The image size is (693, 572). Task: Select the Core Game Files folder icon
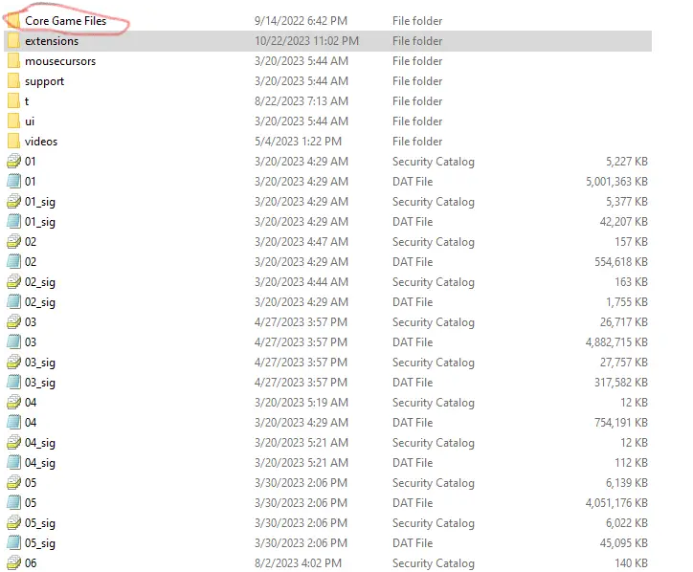13,20
